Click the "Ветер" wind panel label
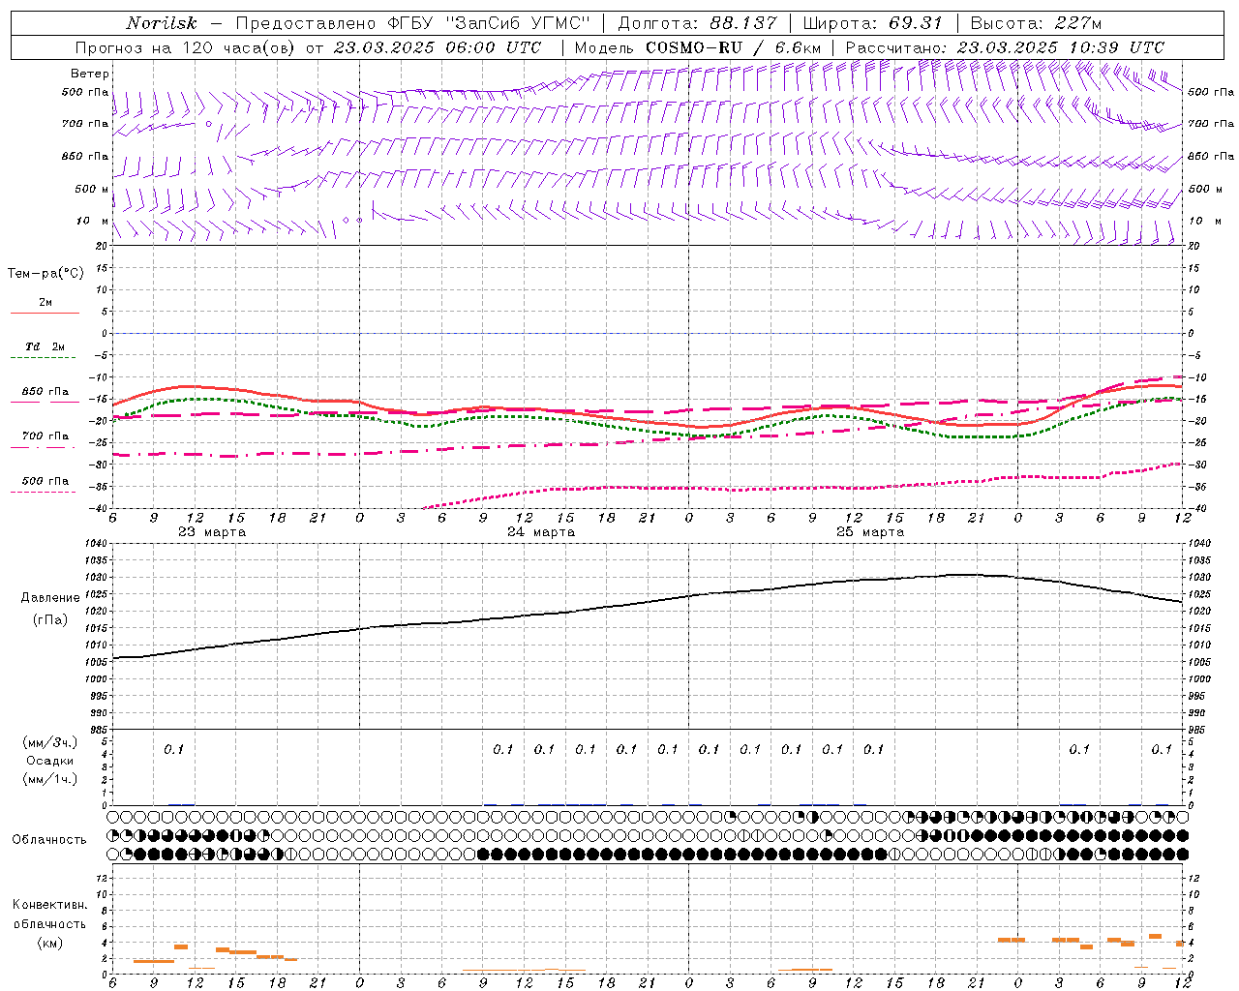 (x=90, y=74)
